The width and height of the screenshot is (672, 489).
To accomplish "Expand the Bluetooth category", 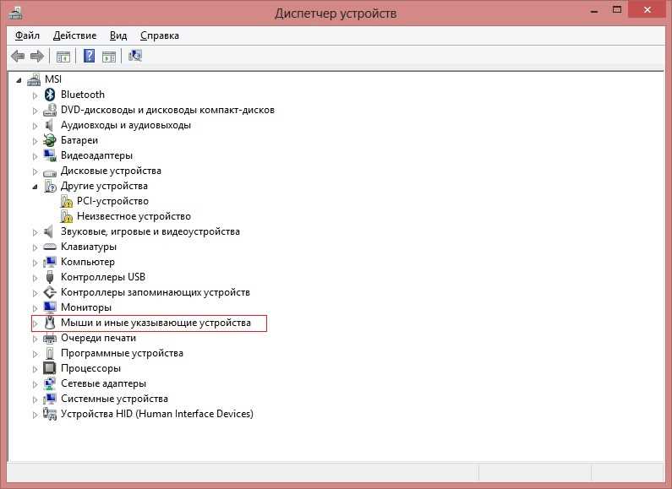I will [x=35, y=95].
